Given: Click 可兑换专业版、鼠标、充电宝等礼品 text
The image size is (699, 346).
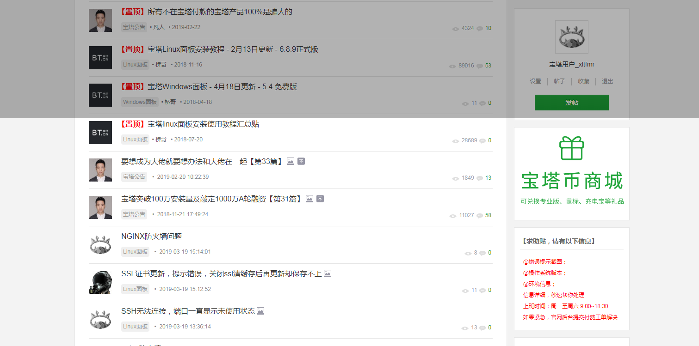Looking at the screenshot, I should click(x=572, y=201).
